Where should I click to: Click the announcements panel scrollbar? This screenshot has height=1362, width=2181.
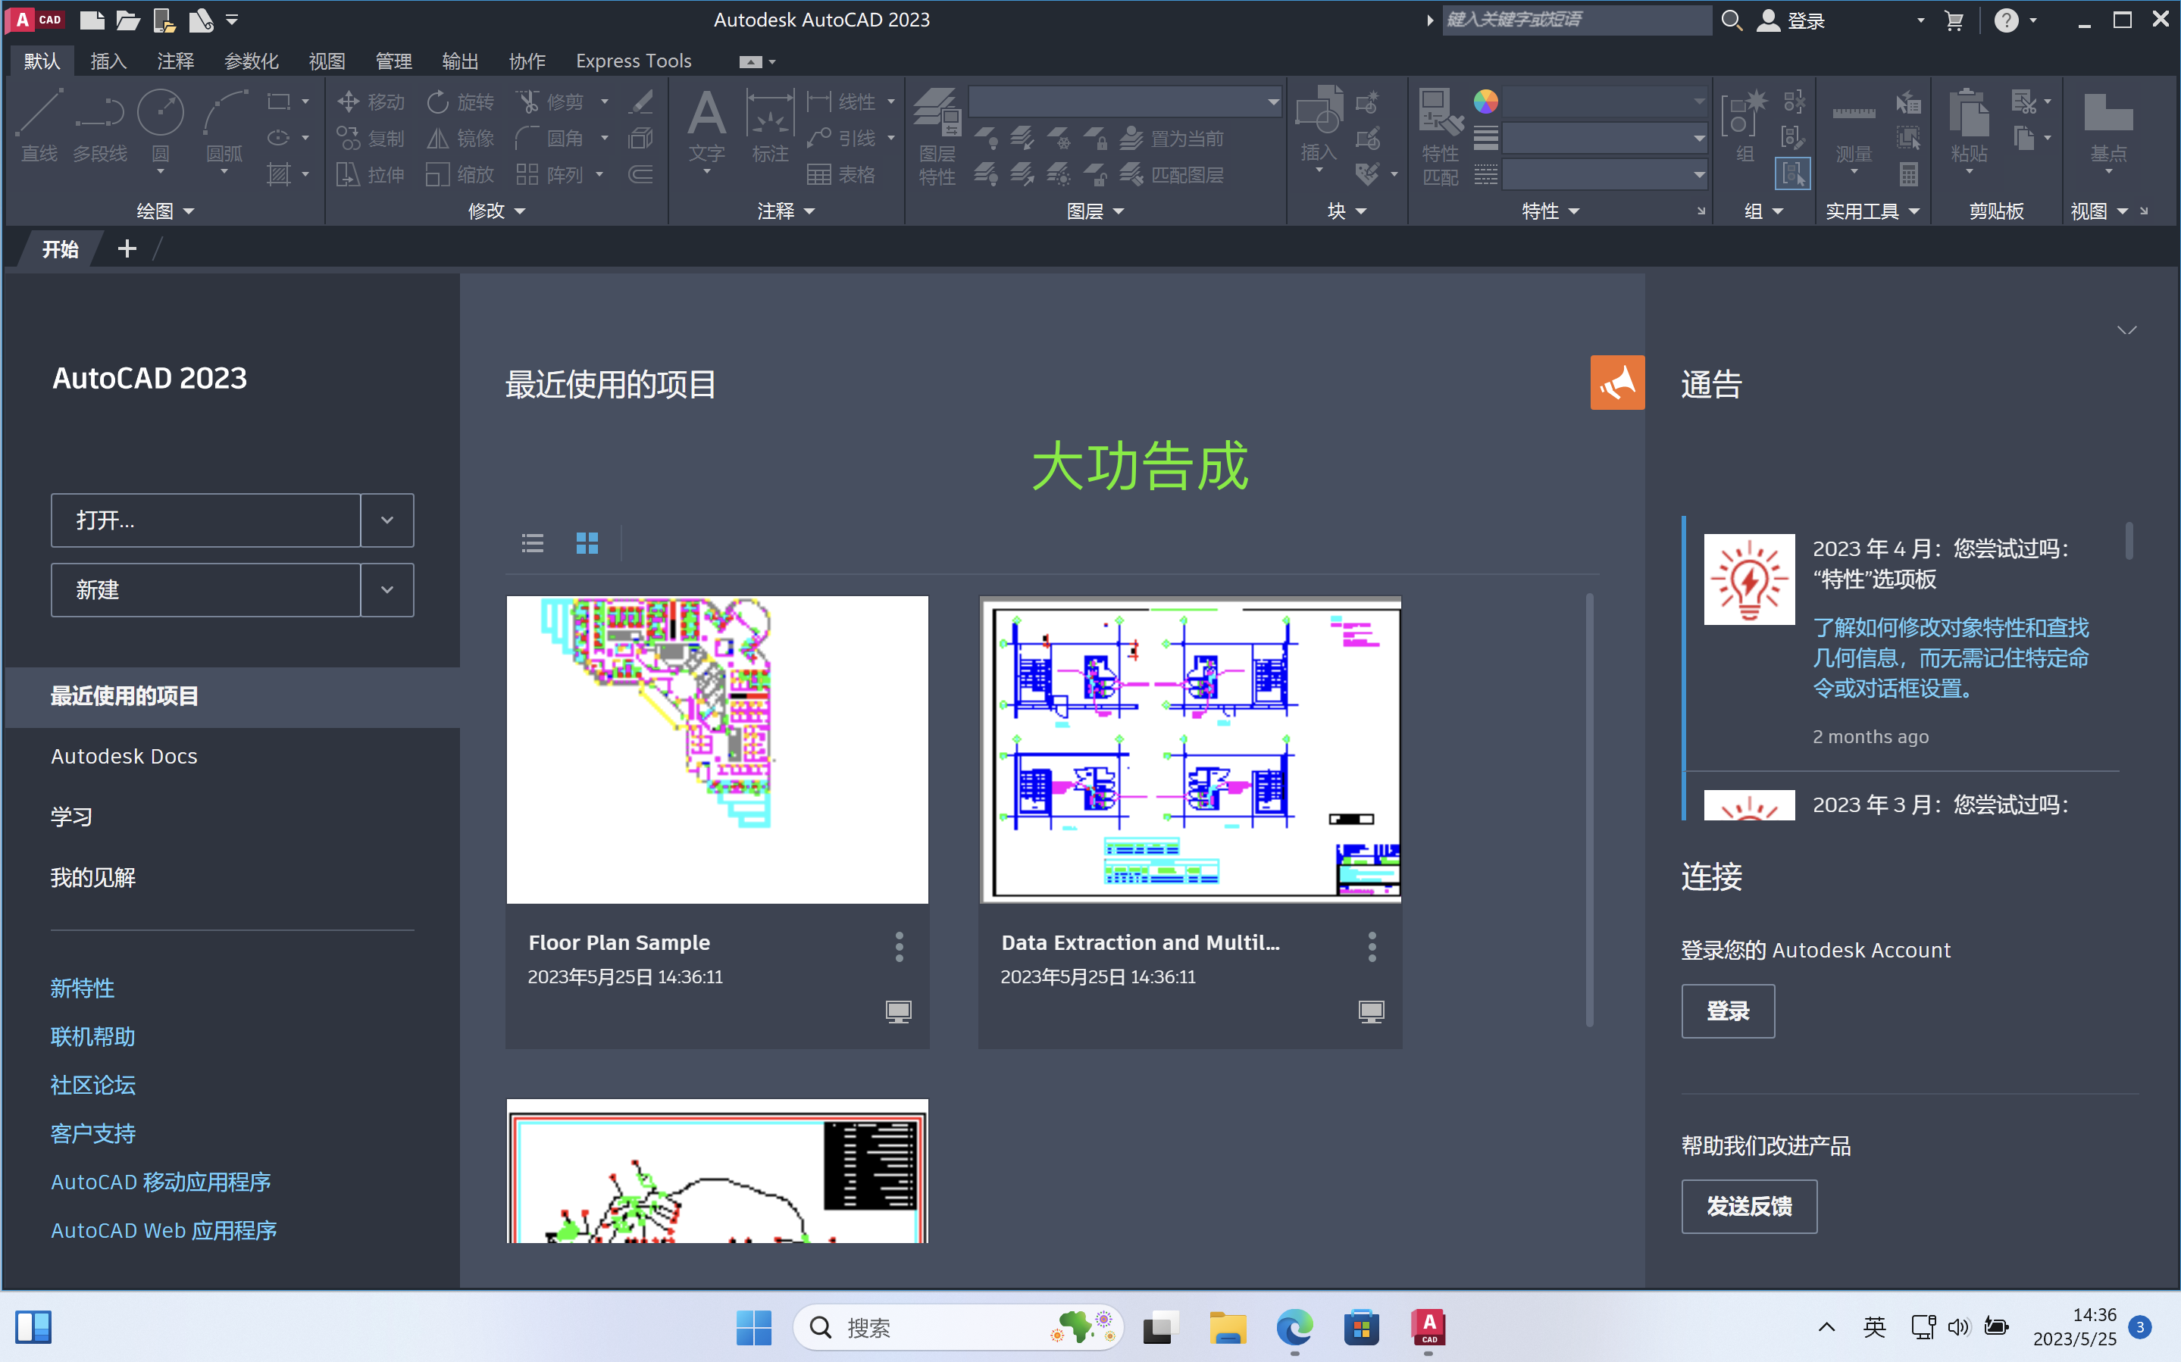[x=2129, y=540]
